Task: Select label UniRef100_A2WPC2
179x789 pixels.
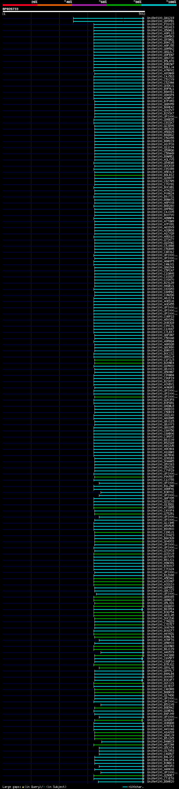Action: pyautogui.click(x=161, y=98)
